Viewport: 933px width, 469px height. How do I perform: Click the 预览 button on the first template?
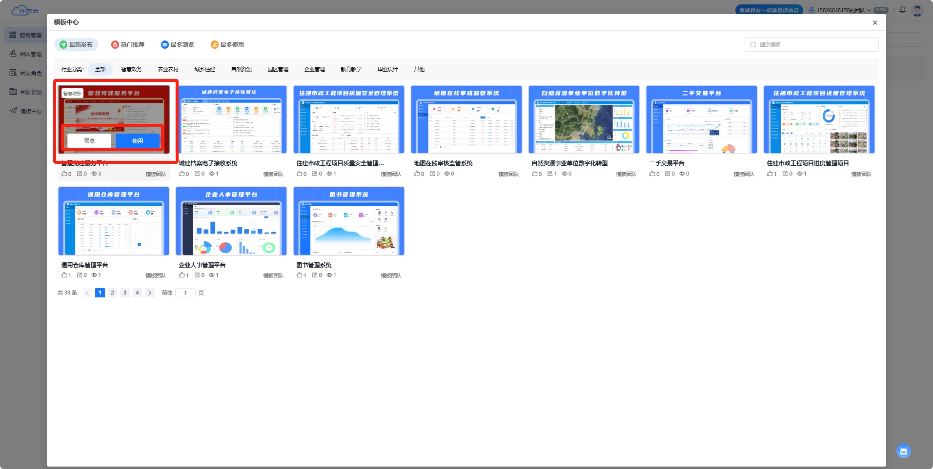tap(89, 141)
